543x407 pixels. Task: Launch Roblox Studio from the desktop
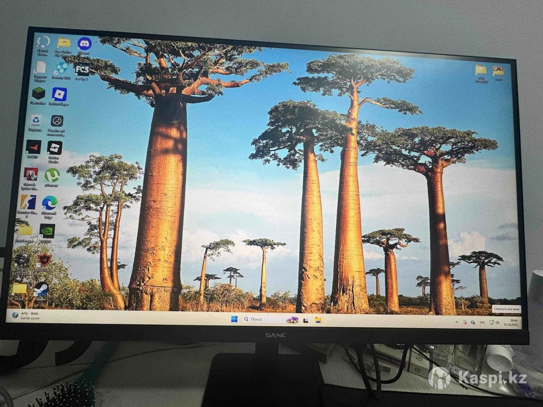[54, 148]
